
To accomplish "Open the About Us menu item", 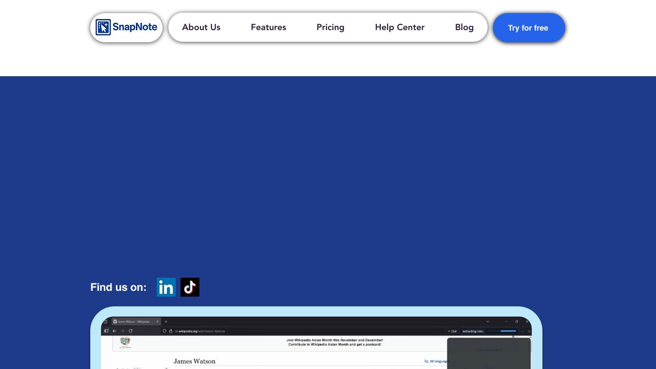I will point(201,27).
